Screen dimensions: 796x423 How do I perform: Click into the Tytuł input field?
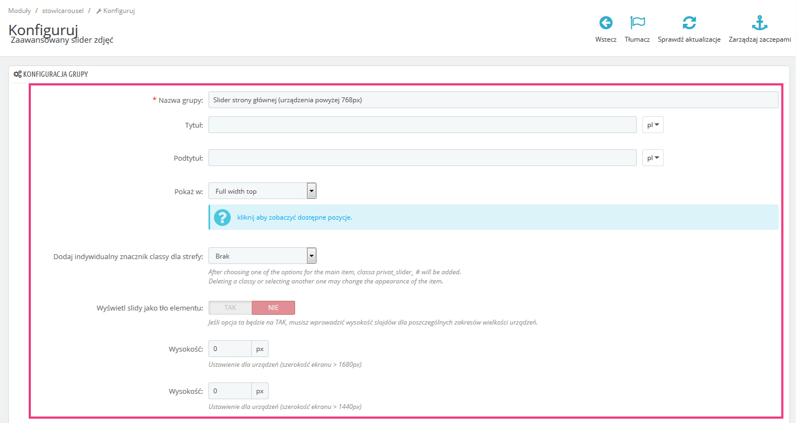point(422,125)
